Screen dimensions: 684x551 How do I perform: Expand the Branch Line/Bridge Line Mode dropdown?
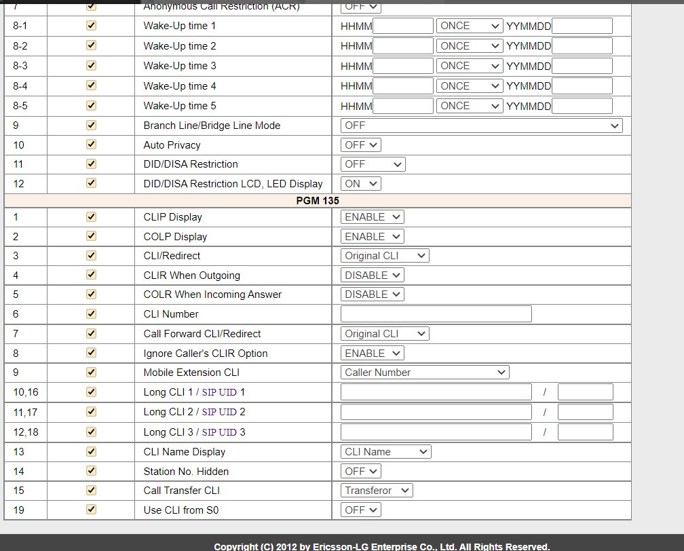[480, 126]
